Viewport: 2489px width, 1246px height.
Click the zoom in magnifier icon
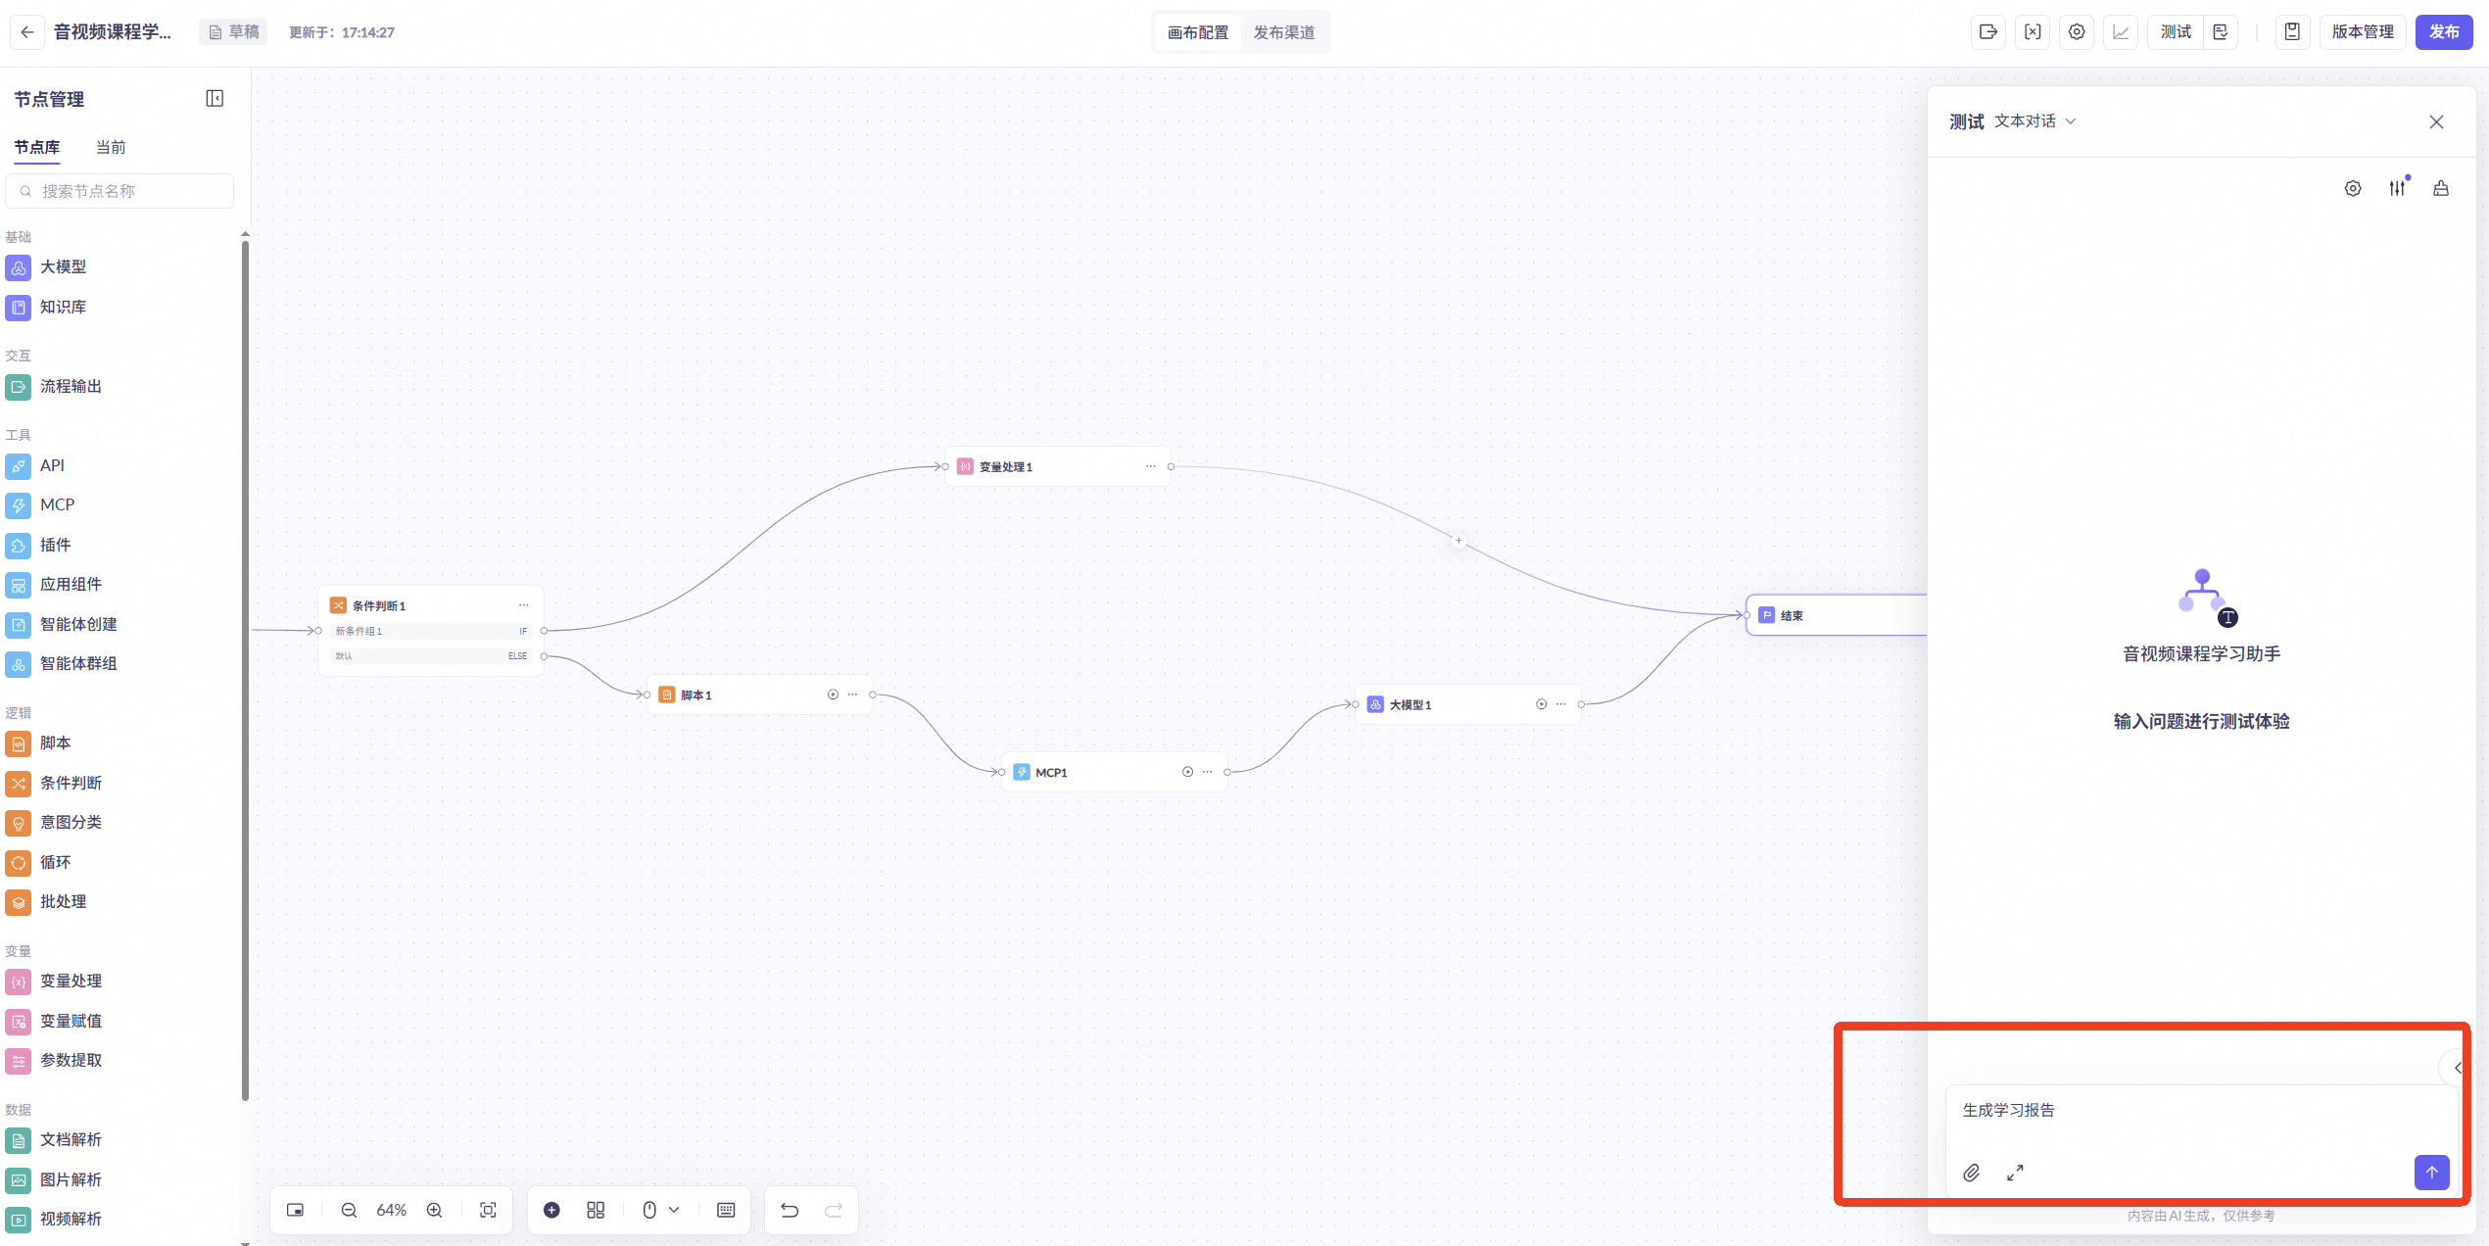(435, 1210)
